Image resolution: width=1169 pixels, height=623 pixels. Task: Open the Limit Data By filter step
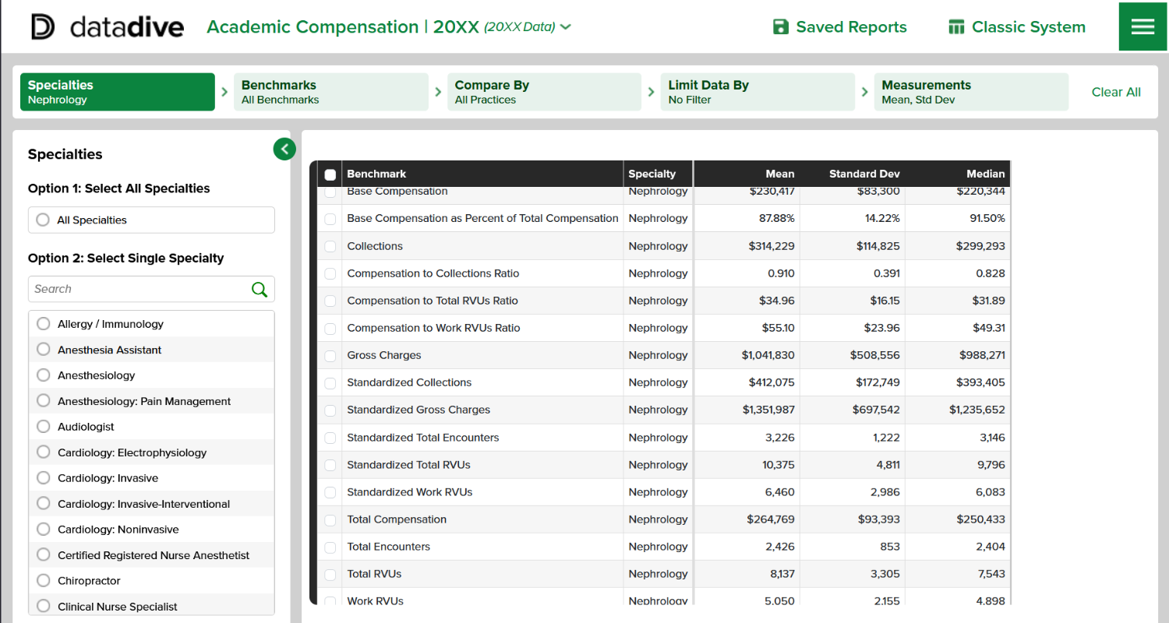point(757,92)
